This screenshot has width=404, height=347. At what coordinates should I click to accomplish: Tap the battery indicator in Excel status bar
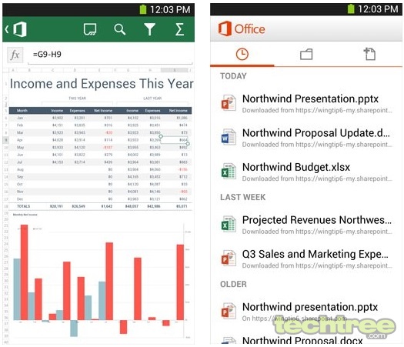click(x=143, y=9)
